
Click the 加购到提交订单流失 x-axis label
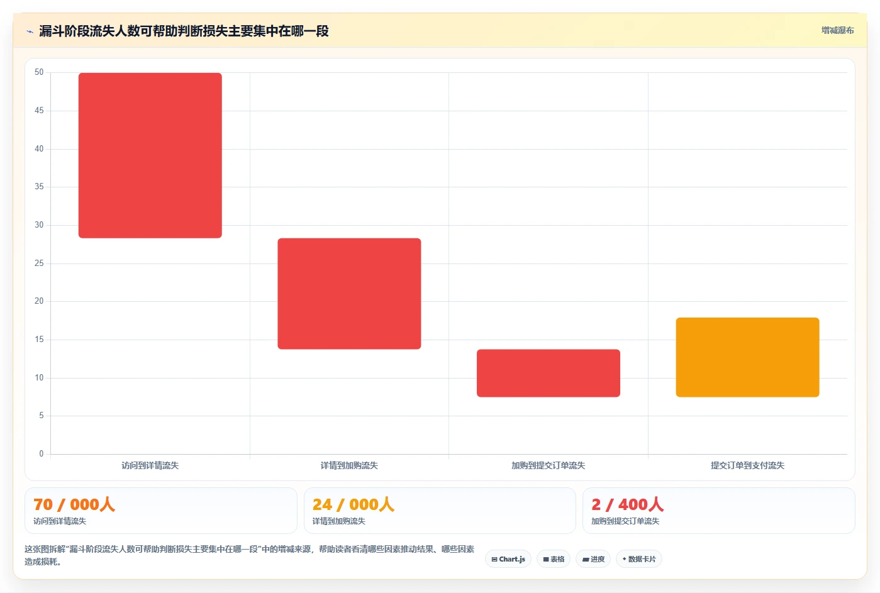[549, 465]
